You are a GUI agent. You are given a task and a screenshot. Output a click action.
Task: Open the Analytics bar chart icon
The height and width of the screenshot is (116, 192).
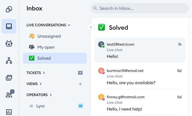9,112
